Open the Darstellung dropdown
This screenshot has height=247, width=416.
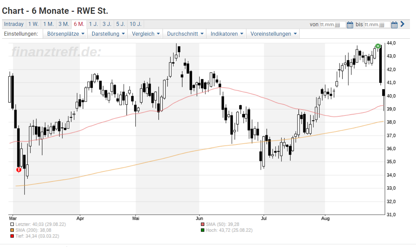coord(108,34)
